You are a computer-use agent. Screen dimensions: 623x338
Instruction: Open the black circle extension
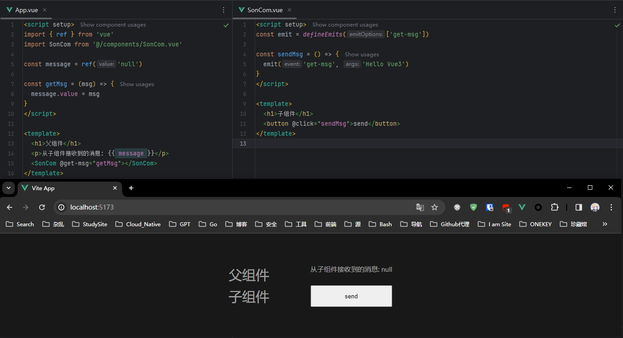tap(538, 207)
